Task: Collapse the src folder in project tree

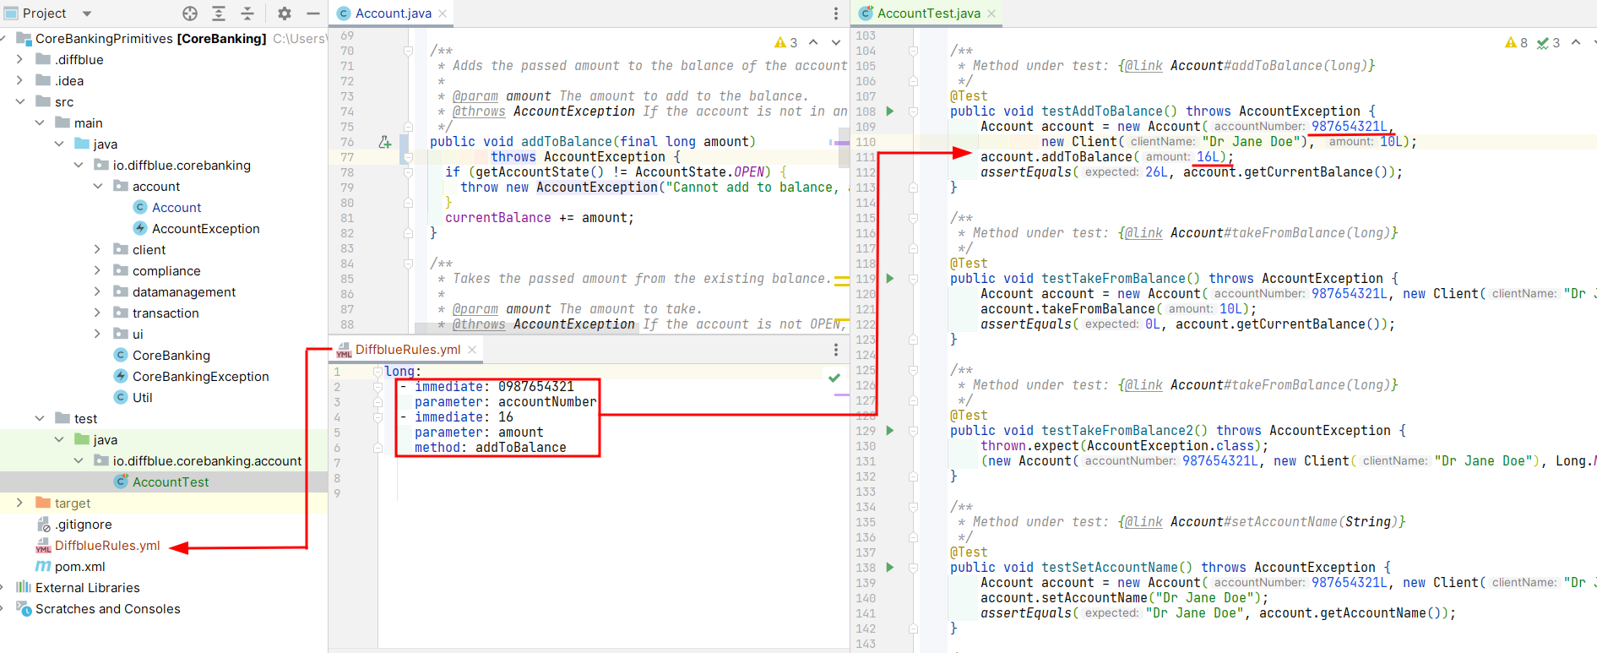Action: point(20,102)
